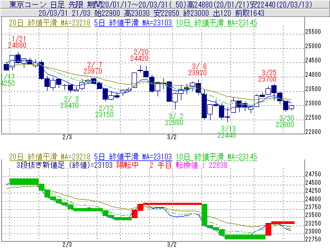330x251 pixels.
Task: Click the 出120 volume value
Action: pos(222,13)
